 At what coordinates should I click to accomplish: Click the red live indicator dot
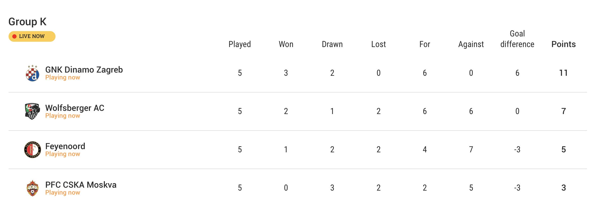click(x=14, y=36)
